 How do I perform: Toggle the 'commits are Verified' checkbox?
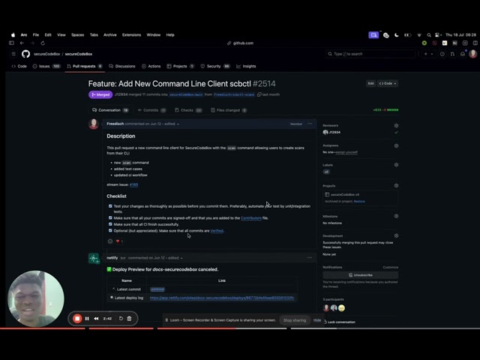click(x=110, y=230)
